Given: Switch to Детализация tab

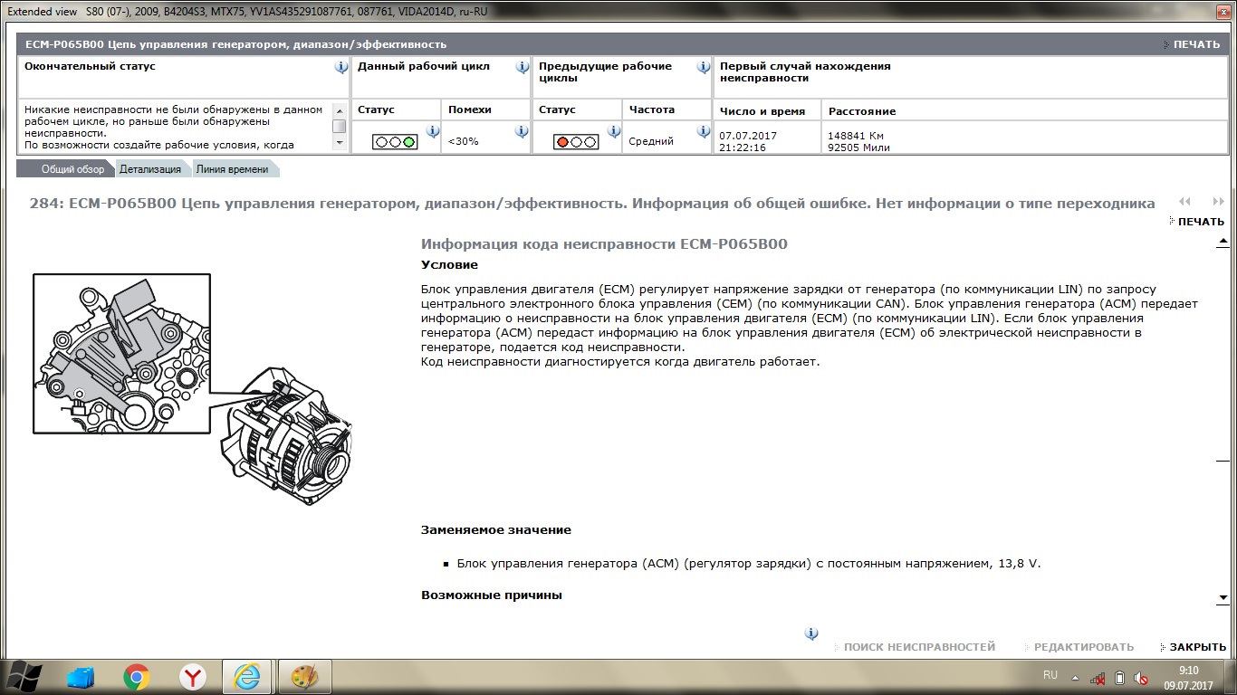Looking at the screenshot, I should [150, 169].
